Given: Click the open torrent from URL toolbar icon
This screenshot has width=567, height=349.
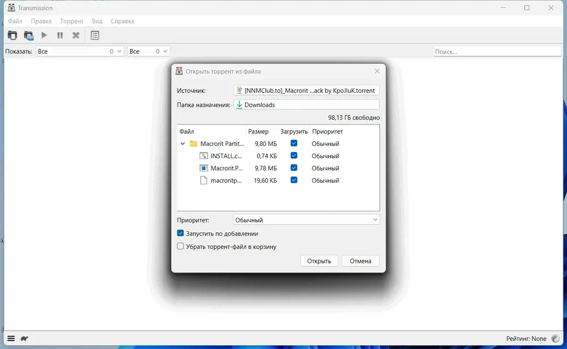Looking at the screenshot, I should click(x=28, y=36).
